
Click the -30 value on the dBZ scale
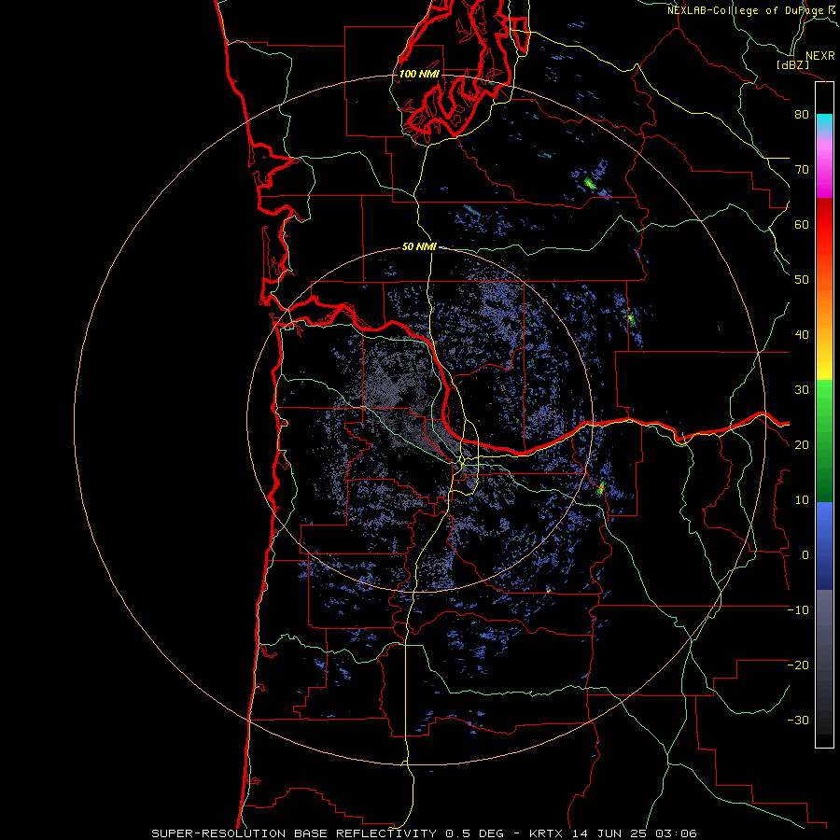[798, 721]
